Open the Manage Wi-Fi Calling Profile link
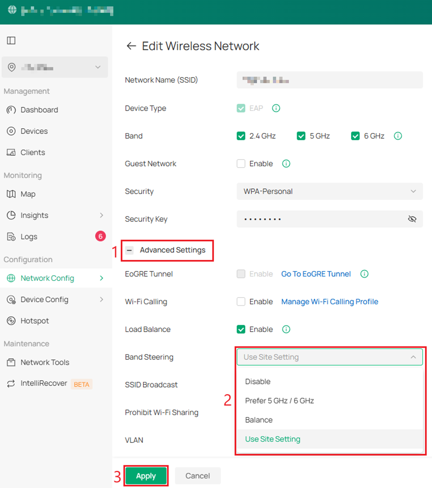Image resolution: width=432 pixels, height=488 pixels. (329, 302)
